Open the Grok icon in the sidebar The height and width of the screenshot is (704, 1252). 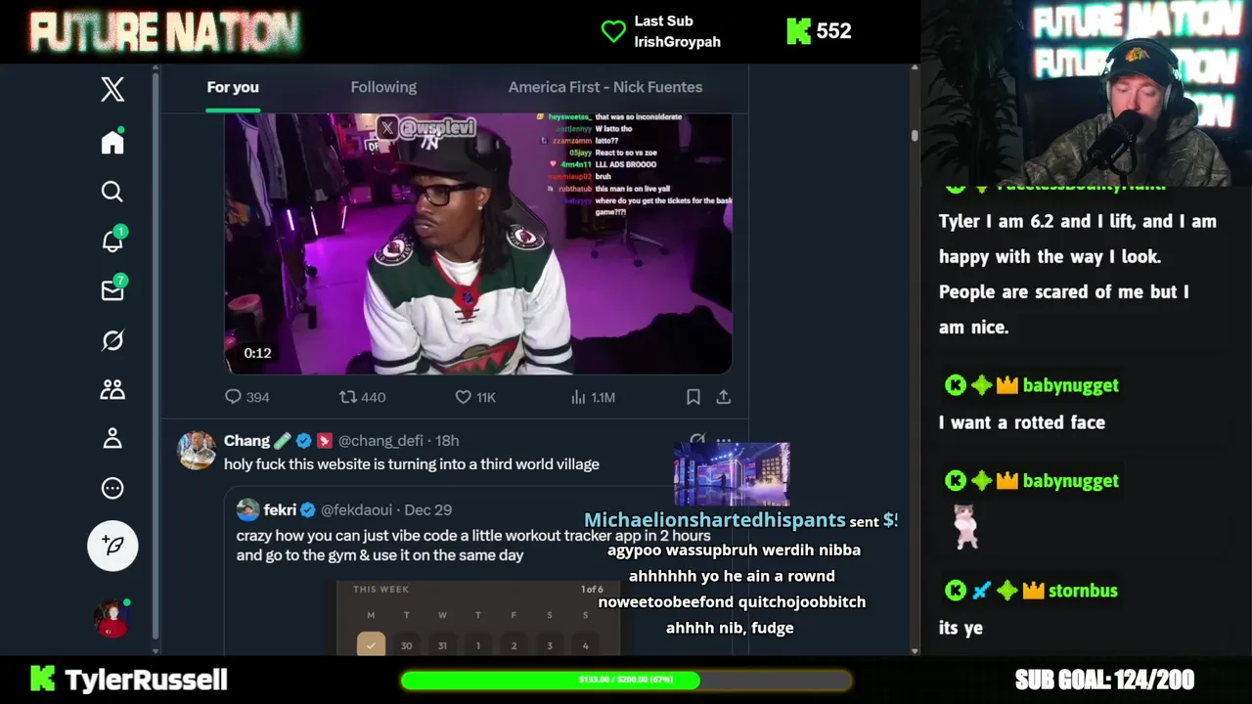point(112,340)
